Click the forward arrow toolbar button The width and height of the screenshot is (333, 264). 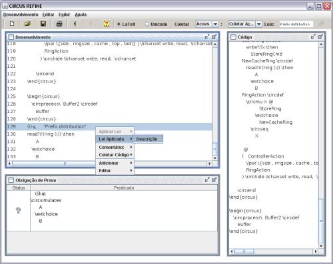click(x=91, y=24)
